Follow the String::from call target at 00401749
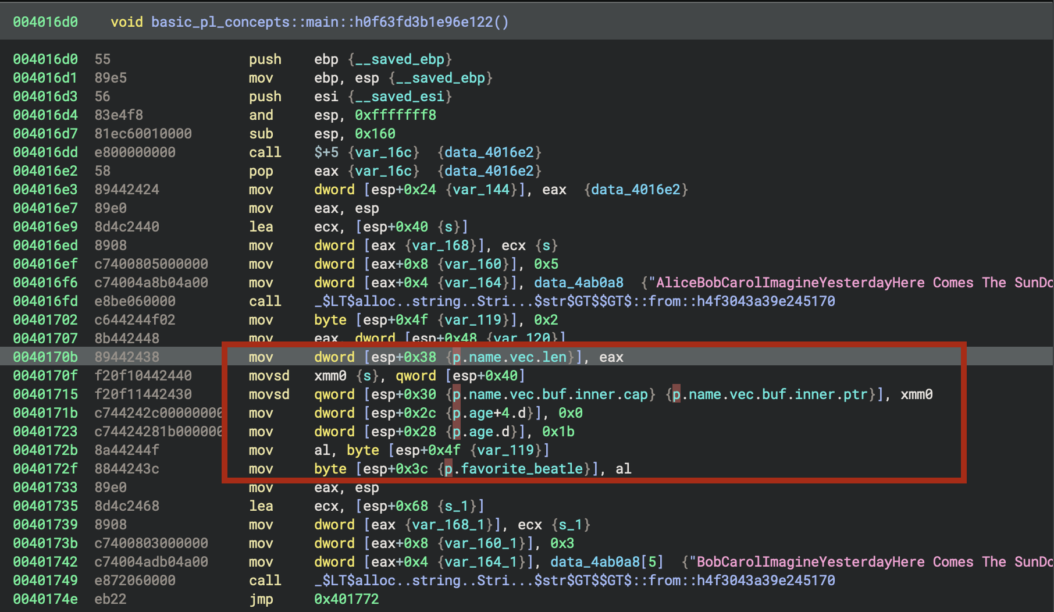1054x612 pixels. (x=574, y=581)
